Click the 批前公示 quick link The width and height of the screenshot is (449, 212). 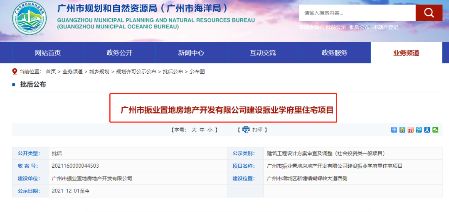(x=336, y=27)
